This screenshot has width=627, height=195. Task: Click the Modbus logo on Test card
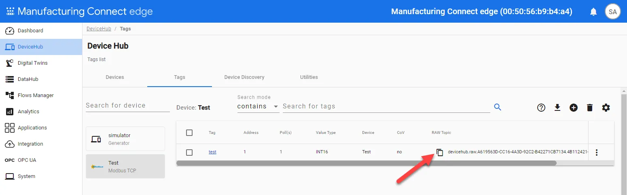point(97,167)
